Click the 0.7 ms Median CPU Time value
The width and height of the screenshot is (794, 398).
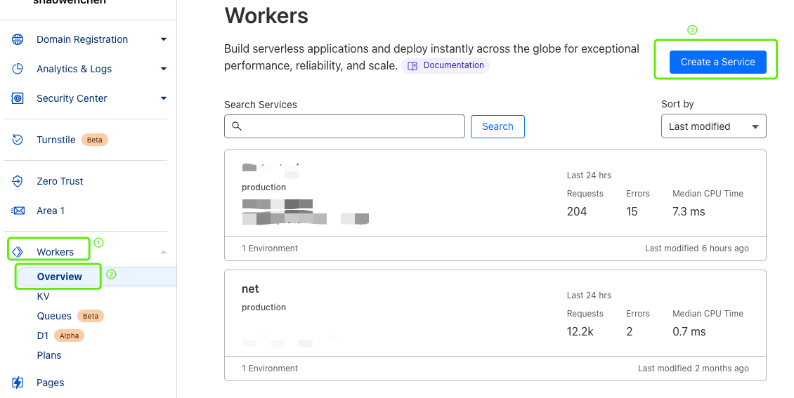click(x=689, y=332)
